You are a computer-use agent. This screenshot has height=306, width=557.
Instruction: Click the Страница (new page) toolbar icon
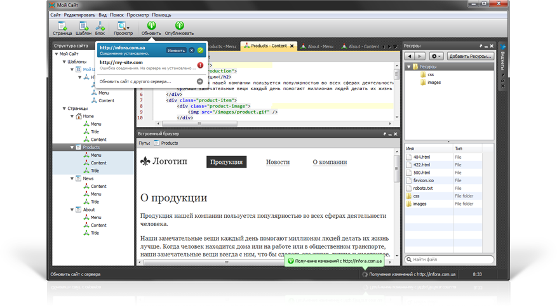[x=62, y=27]
